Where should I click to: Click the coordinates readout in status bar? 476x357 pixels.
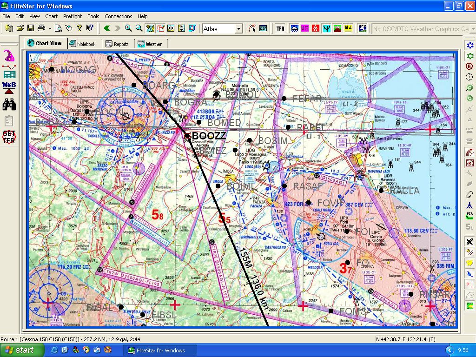[405, 339]
